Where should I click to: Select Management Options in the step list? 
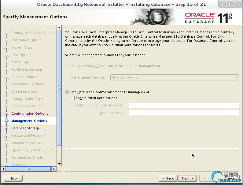[x=29, y=121]
